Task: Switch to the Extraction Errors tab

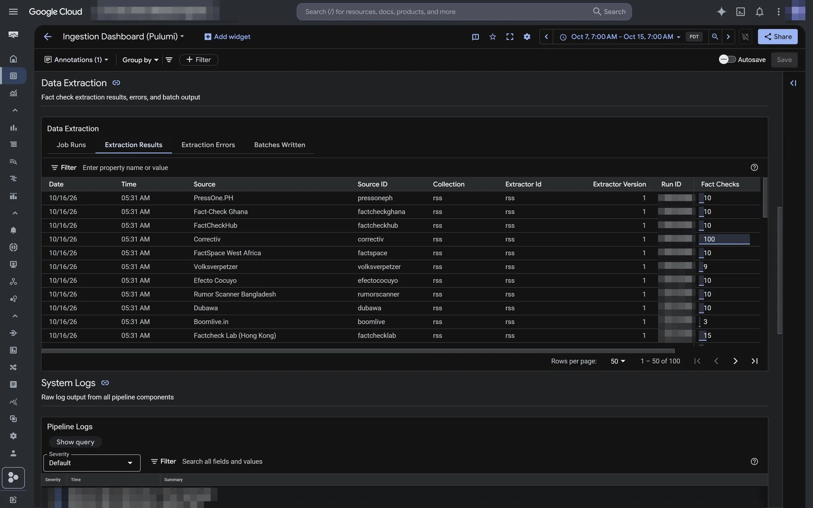Action: (208, 145)
